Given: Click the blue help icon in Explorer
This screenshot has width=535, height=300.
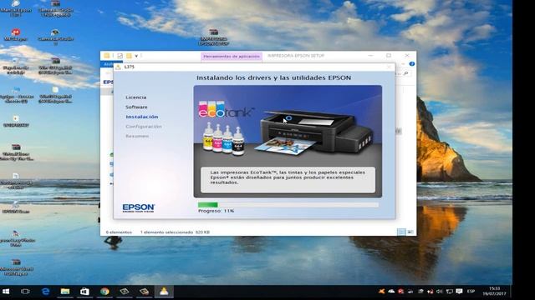Looking at the screenshot, I should tap(412, 64).
